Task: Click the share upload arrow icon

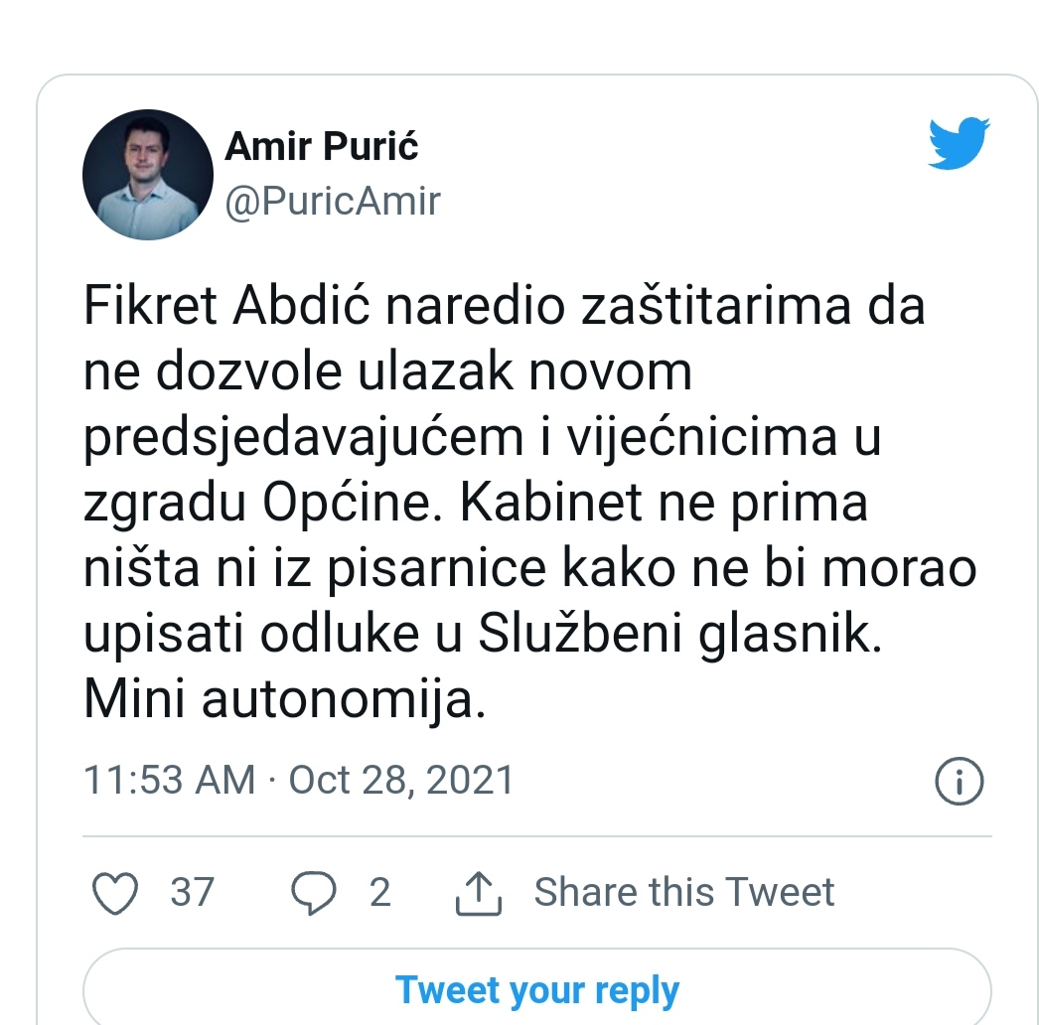Action: (x=479, y=893)
